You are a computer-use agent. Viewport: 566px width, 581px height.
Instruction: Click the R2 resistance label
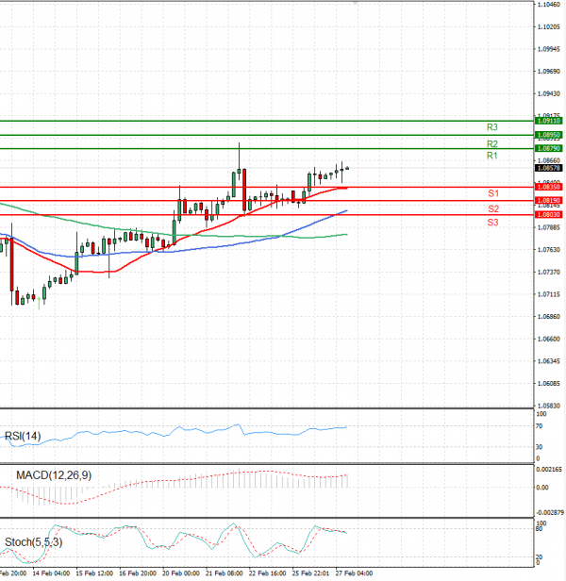click(x=491, y=143)
